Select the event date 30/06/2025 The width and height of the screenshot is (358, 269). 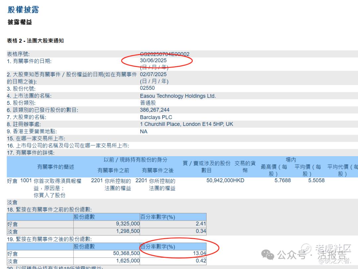coord(153,60)
